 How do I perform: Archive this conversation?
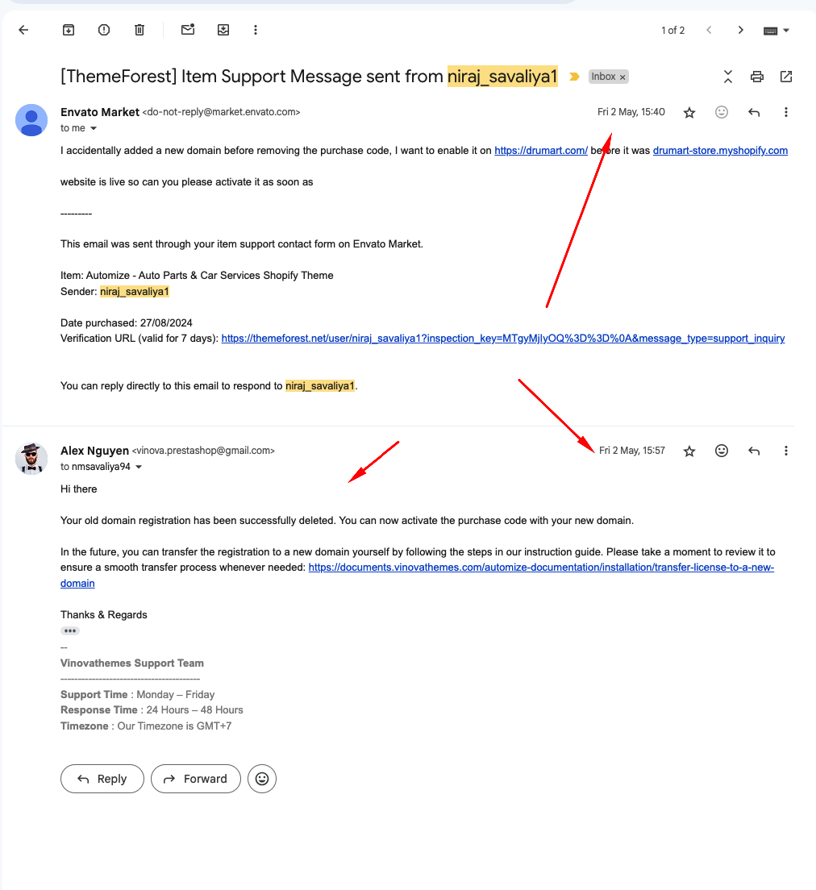(69, 30)
